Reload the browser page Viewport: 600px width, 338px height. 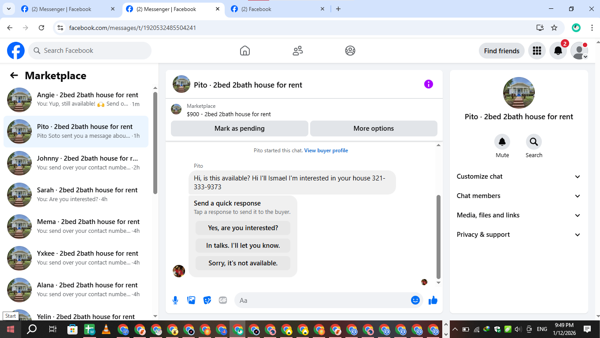click(x=41, y=28)
